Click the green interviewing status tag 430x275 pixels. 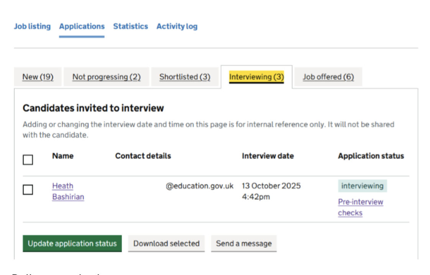click(x=362, y=186)
